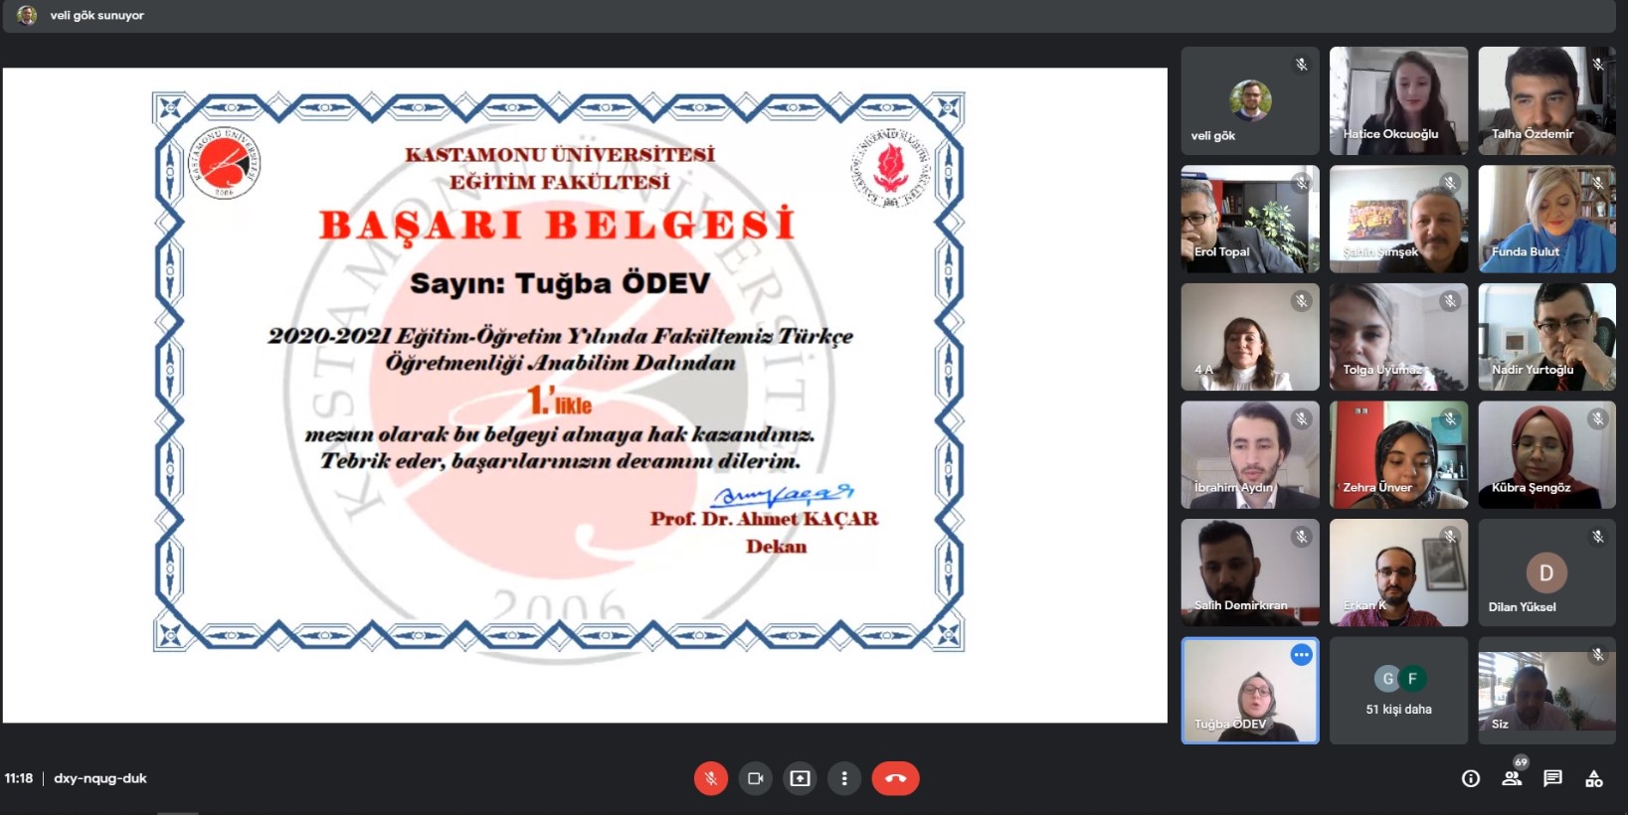Click the presenter avatar beside veli gök sunuyor
Screen dimensions: 1628x815
pos(27,15)
